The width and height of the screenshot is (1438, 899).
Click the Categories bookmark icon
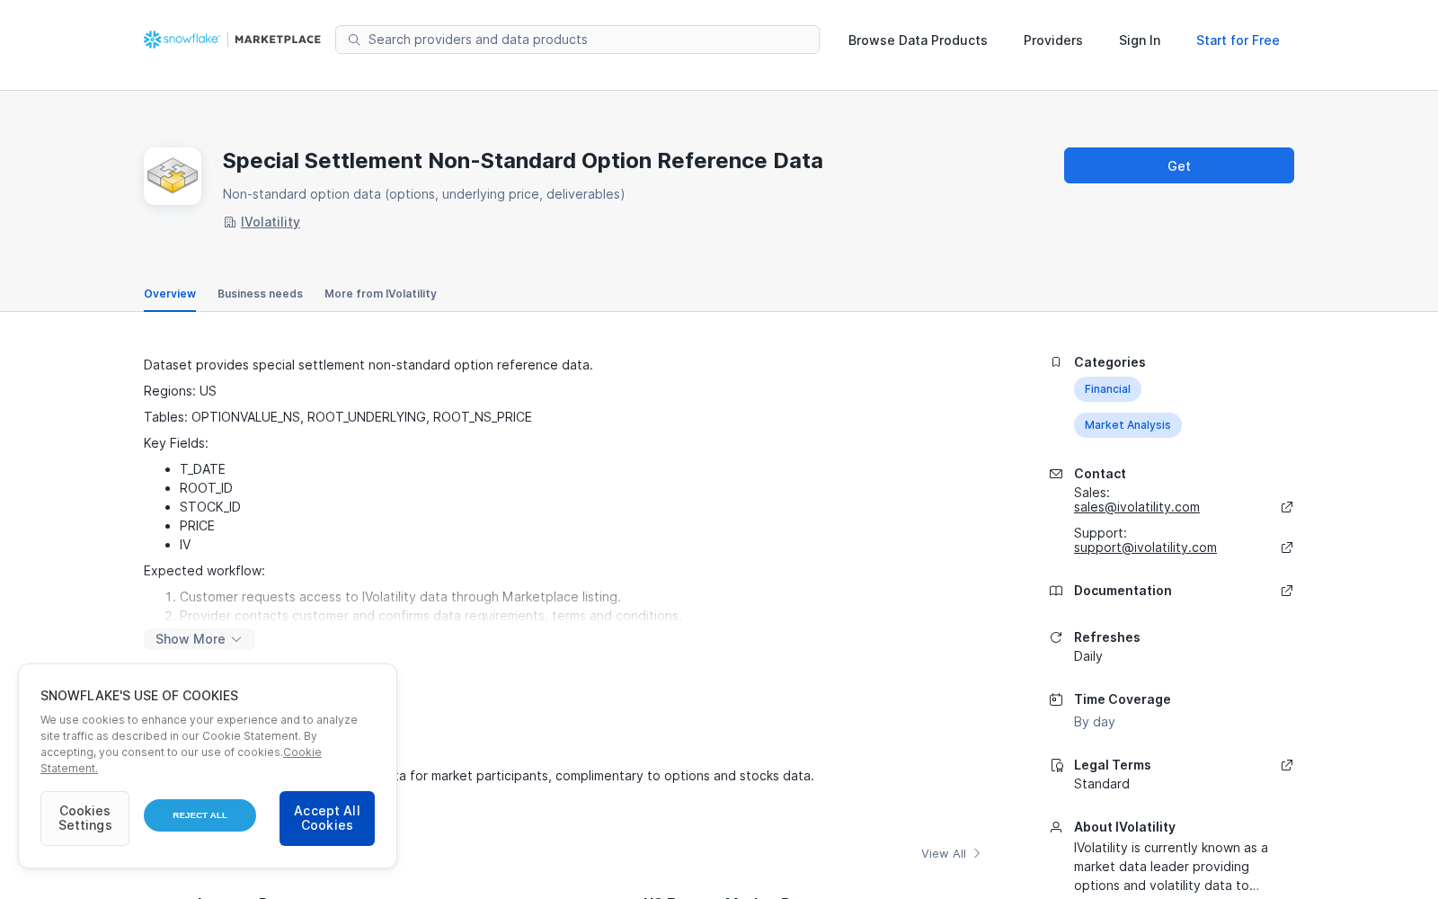coord(1056,362)
